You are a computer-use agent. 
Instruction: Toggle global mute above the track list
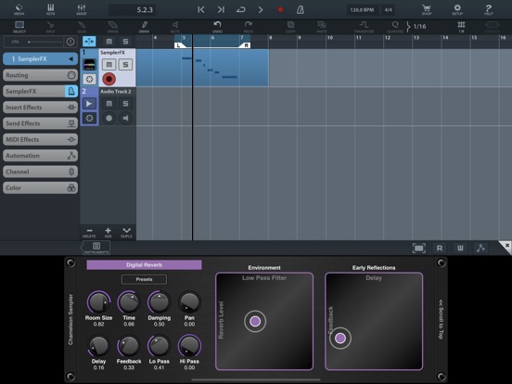[109, 42]
